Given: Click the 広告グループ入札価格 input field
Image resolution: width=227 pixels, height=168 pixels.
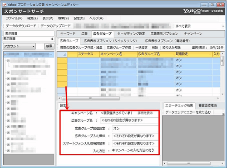Looking at the screenshot, I should 135,136.
